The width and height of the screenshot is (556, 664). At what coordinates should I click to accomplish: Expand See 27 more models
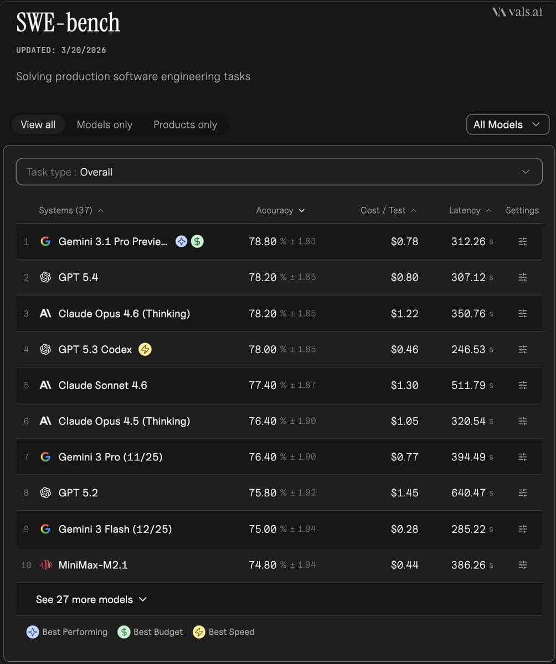coord(91,599)
